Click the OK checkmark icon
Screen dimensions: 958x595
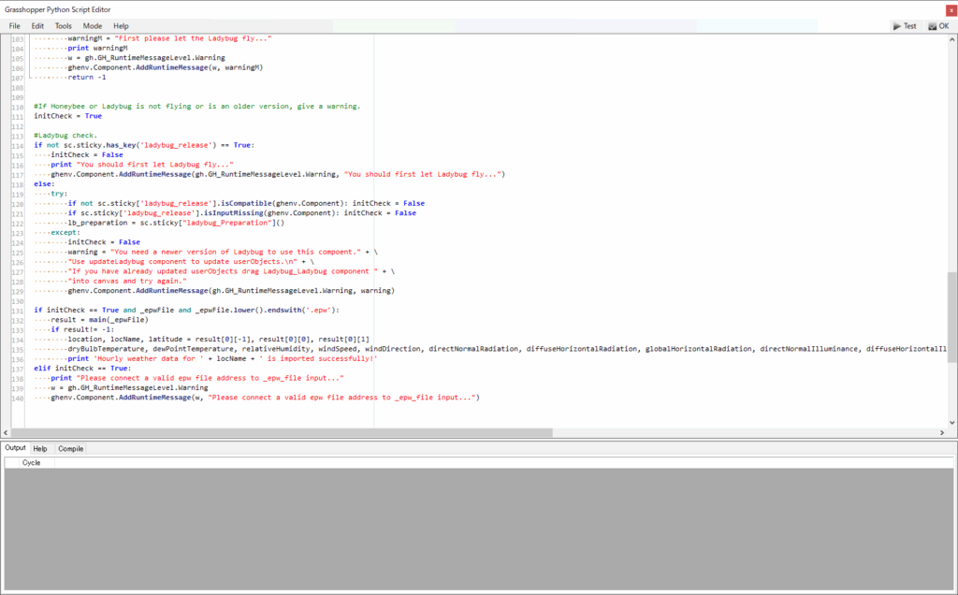tap(932, 26)
